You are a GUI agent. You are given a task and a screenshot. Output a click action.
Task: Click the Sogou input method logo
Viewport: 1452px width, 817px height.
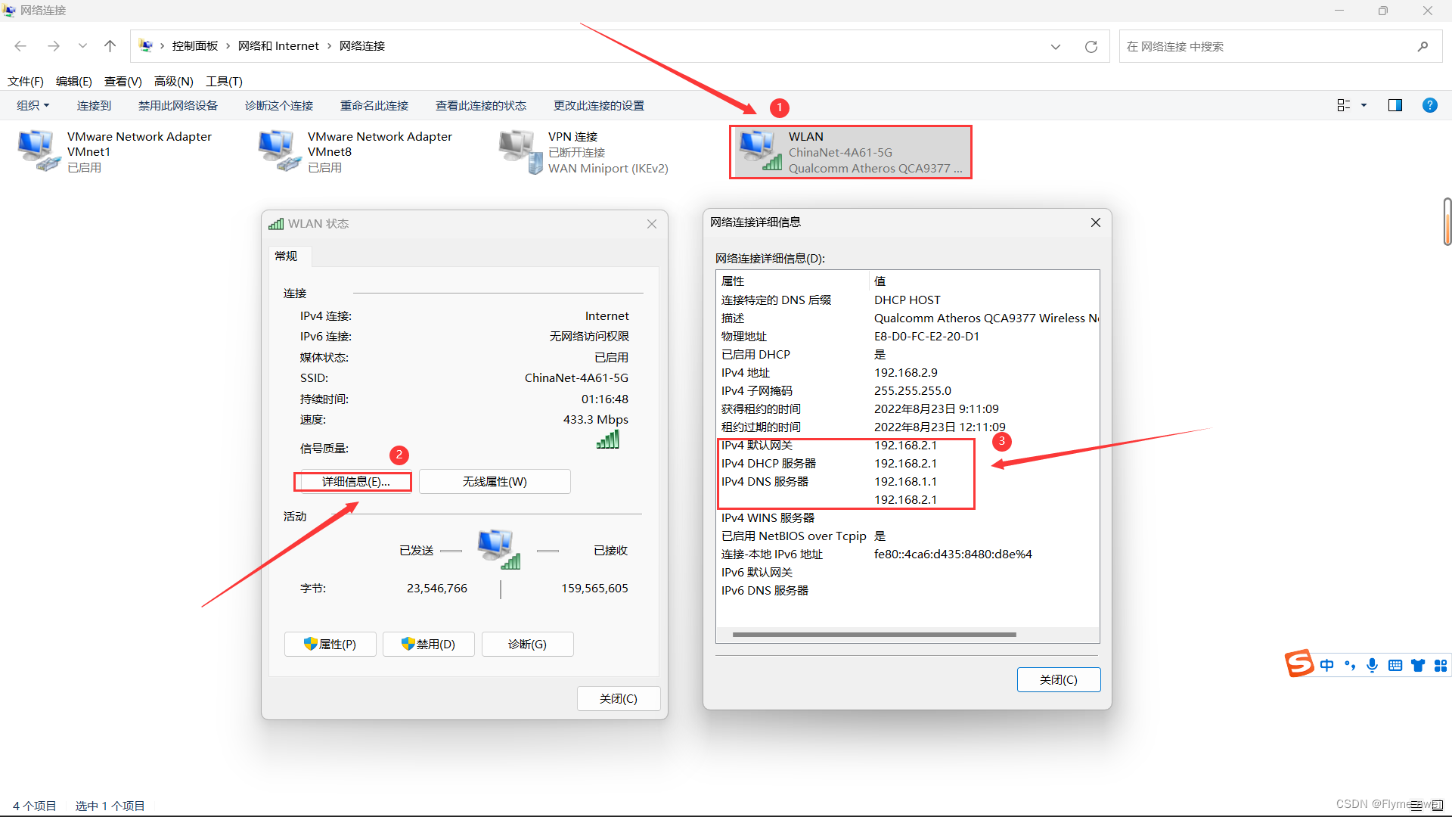[x=1299, y=663]
